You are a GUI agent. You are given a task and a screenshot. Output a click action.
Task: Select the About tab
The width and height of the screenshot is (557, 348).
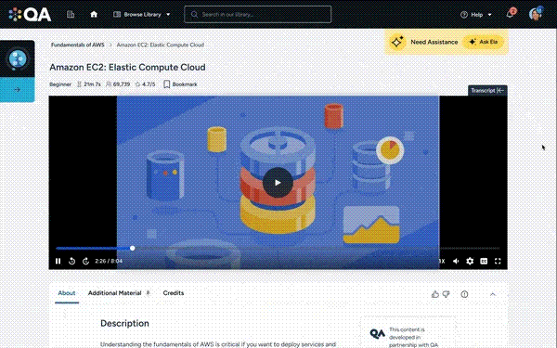click(x=67, y=293)
